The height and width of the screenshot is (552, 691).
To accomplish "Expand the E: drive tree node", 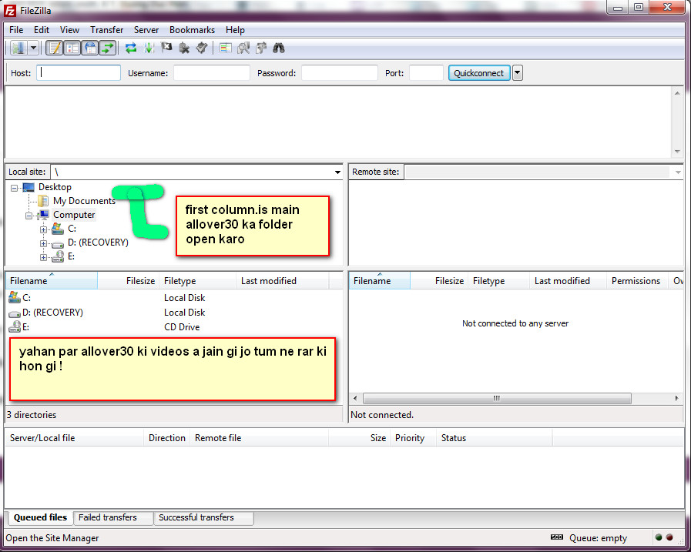I will coord(43,257).
